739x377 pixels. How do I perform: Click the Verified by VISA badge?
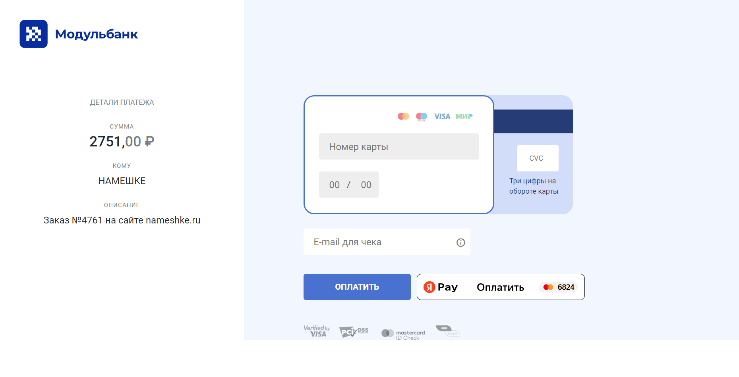pyautogui.click(x=317, y=331)
